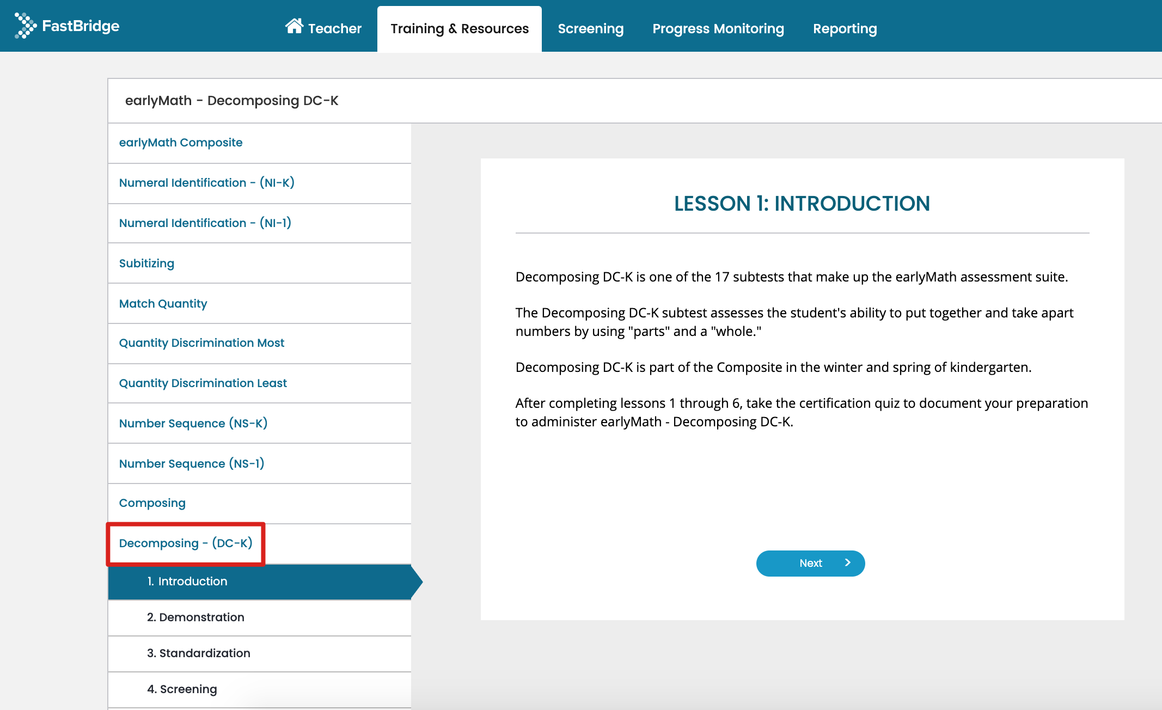Click the FastBridge logo icon

click(26, 26)
